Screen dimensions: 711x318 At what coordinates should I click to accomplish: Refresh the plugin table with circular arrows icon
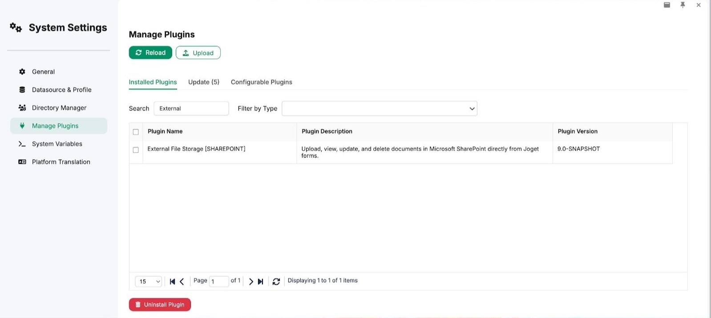pos(276,282)
